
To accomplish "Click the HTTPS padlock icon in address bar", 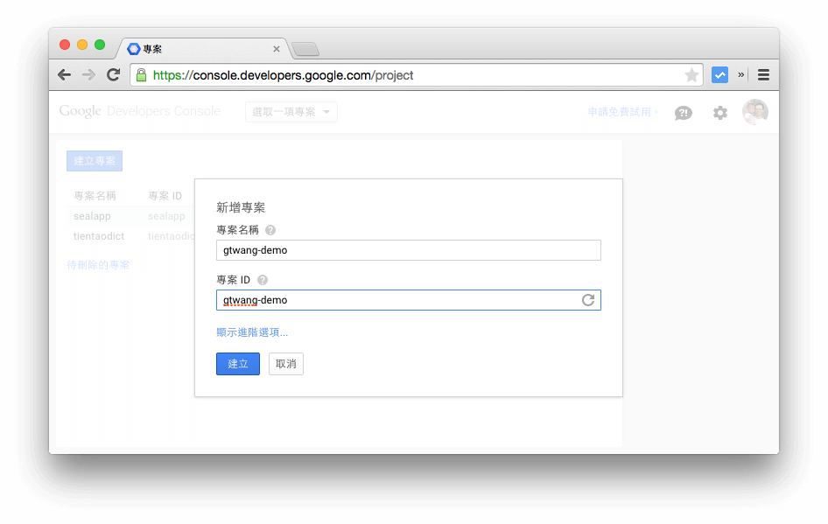I will coord(142,74).
